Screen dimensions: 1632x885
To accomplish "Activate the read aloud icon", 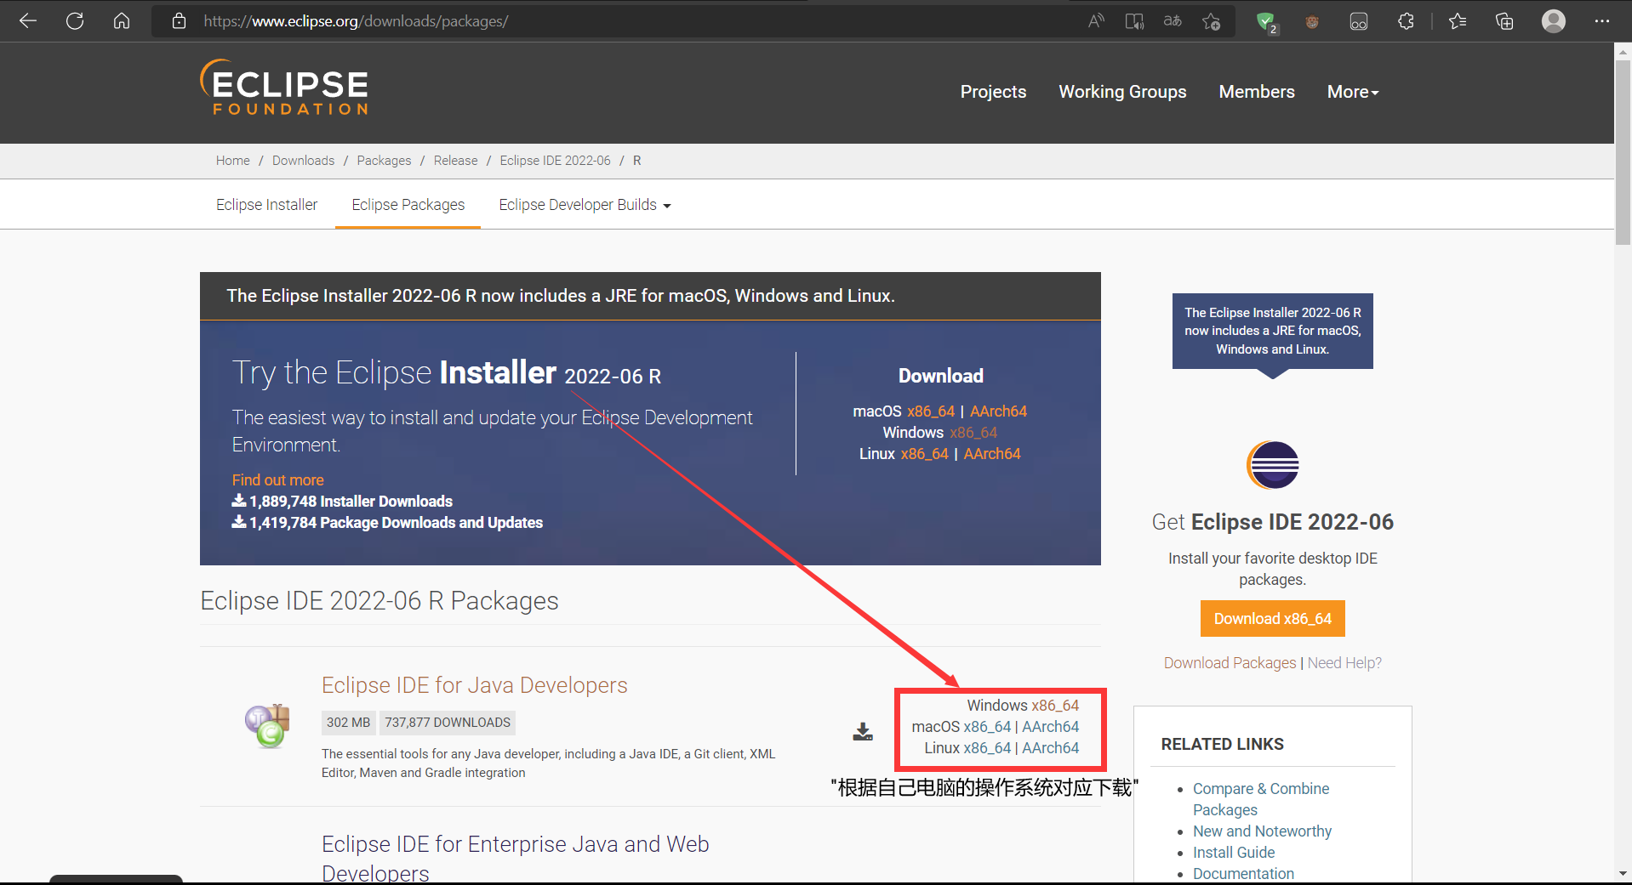I will [x=1096, y=21].
